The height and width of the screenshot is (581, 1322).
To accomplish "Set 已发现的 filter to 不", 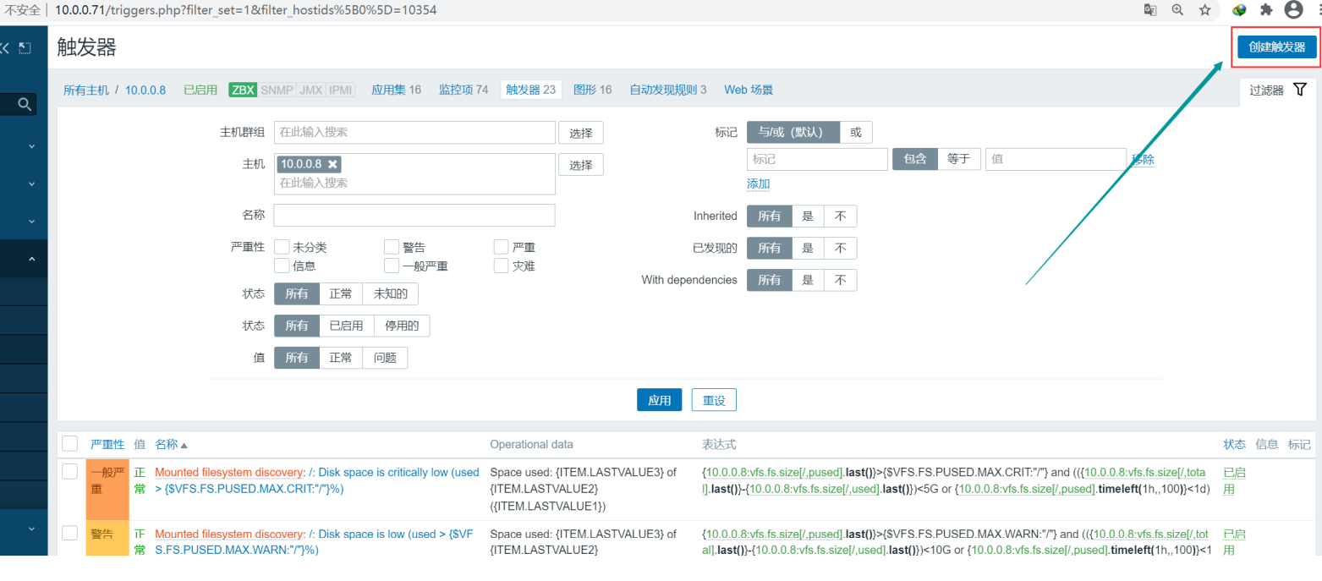I will (840, 248).
